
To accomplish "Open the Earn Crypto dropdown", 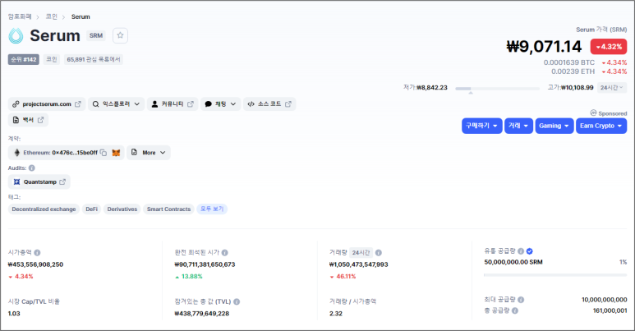I will pyautogui.click(x=601, y=126).
